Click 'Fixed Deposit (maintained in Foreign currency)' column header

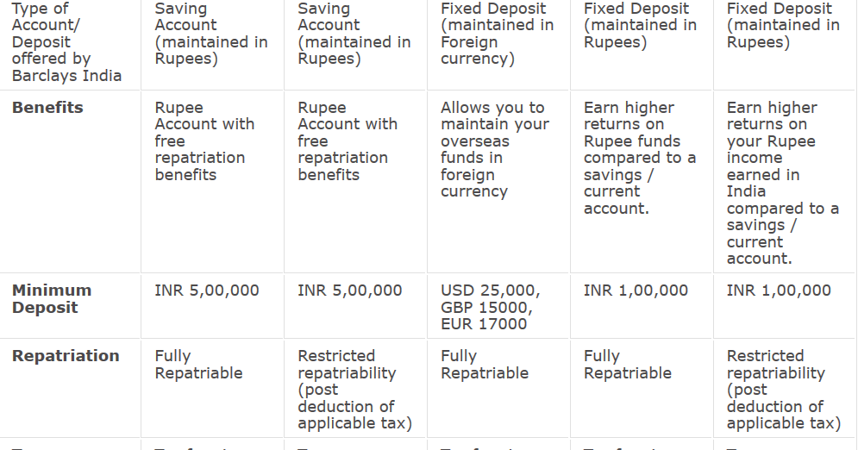pyautogui.click(x=497, y=34)
